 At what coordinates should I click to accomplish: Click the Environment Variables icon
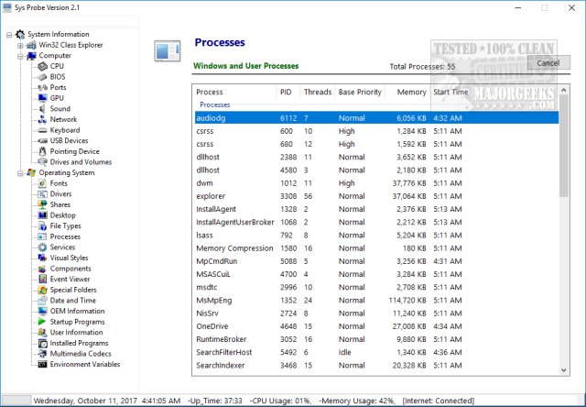click(42, 365)
